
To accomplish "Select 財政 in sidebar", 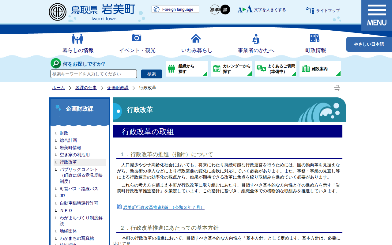I will click(x=64, y=133).
